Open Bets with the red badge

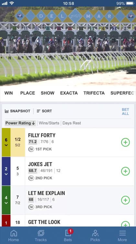click(x=68, y=233)
